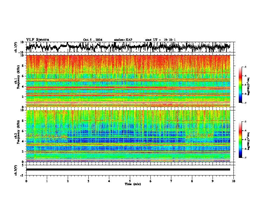Click the time axis tick label "1"
The height and width of the screenshot is (203, 263).
tap(47, 181)
